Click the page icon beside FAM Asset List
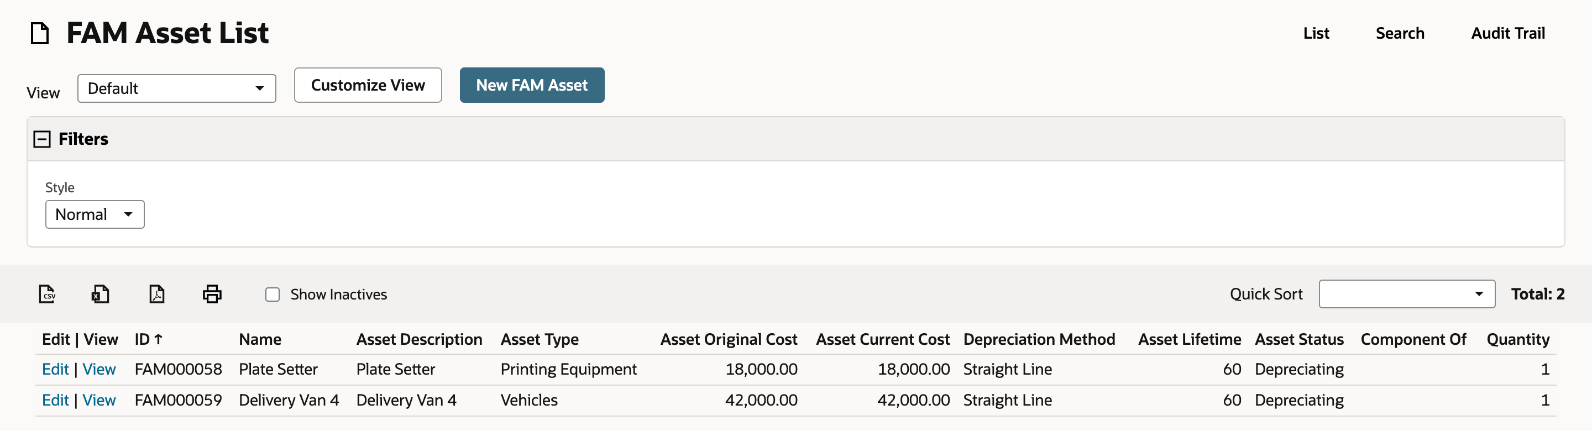The width and height of the screenshot is (1592, 431). [x=40, y=33]
